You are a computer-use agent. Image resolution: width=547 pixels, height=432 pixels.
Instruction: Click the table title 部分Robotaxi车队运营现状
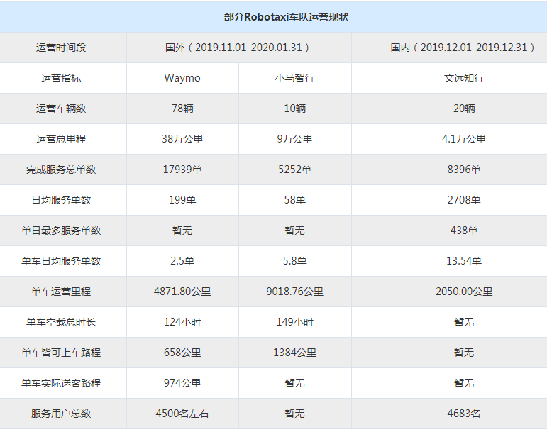286,17
